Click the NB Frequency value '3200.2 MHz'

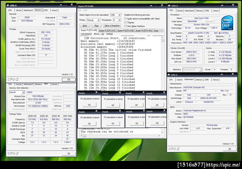(x=65, y=24)
